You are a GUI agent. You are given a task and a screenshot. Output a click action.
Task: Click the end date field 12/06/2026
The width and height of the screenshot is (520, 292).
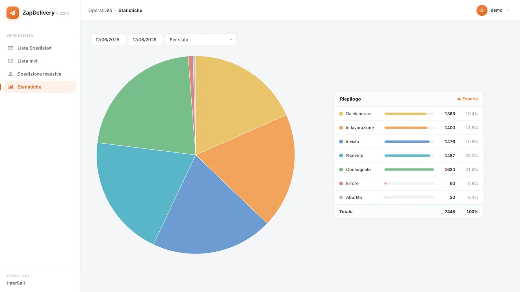[x=146, y=40]
